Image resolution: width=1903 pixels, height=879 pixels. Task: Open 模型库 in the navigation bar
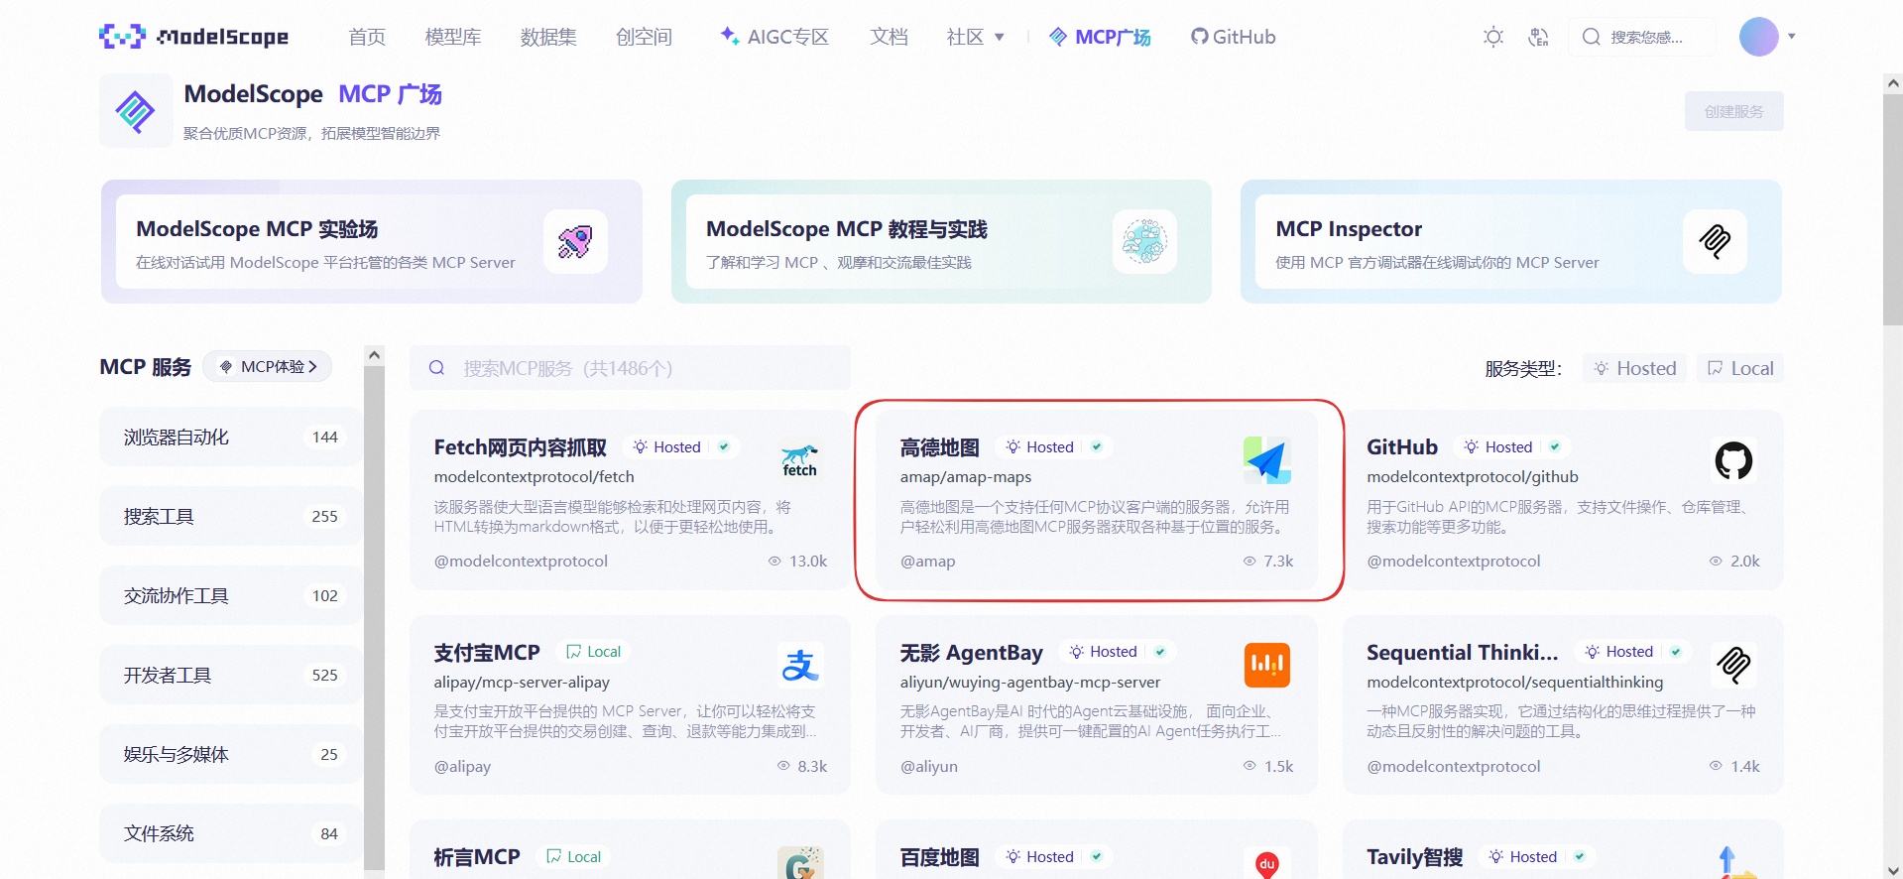pyautogui.click(x=453, y=37)
